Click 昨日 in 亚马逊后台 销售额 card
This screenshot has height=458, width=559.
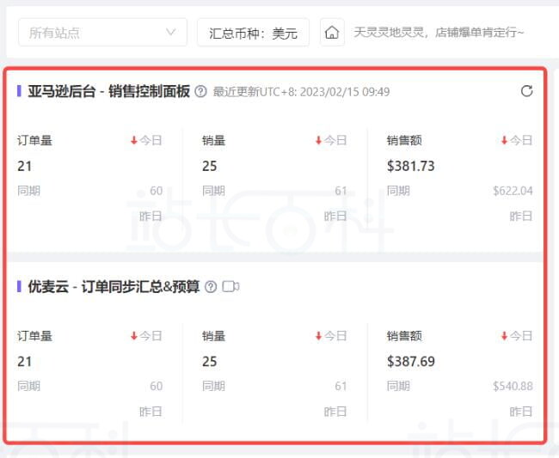click(521, 216)
